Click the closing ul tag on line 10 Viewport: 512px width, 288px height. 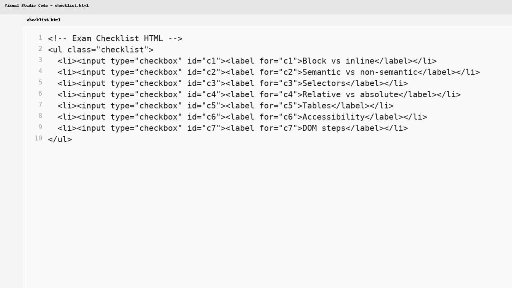click(60, 139)
